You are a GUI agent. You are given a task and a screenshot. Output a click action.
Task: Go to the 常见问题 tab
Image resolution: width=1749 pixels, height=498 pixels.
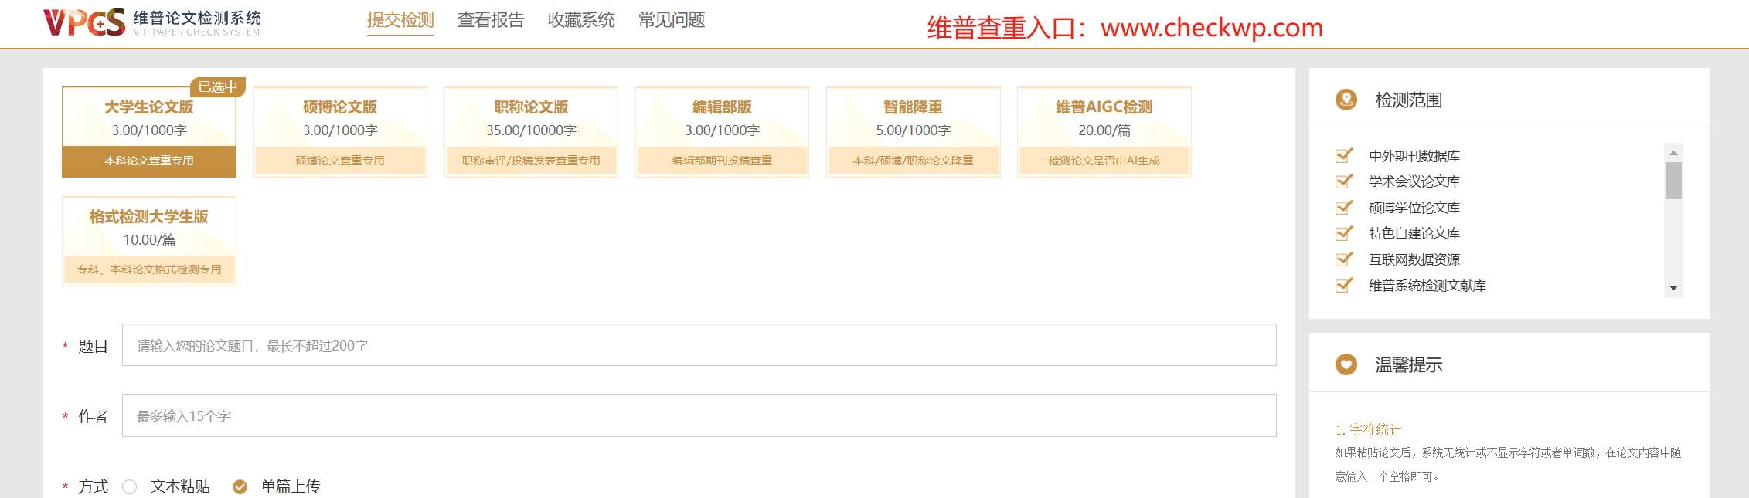[x=672, y=20]
